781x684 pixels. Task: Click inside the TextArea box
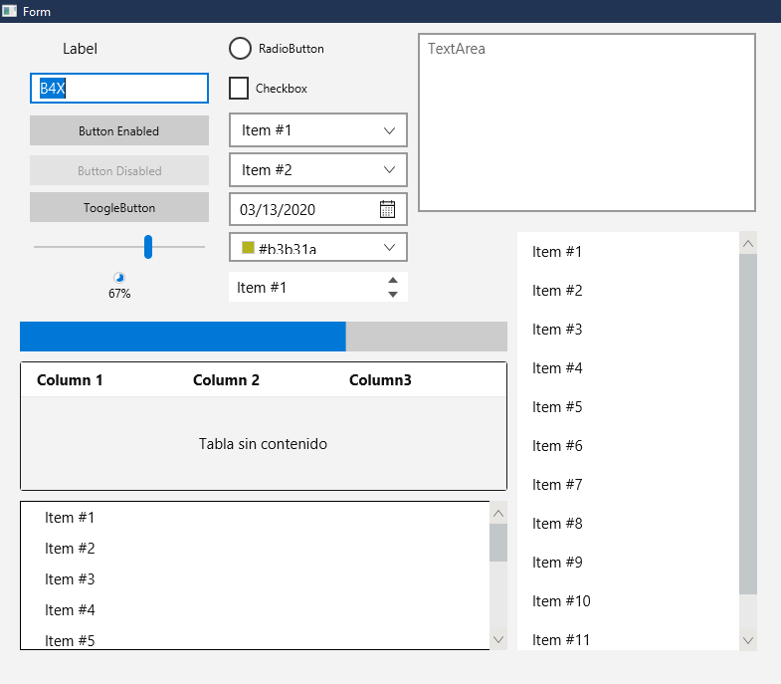[587, 122]
